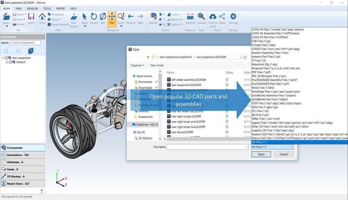Select rear shock.SLDPRT file

click(182, 132)
